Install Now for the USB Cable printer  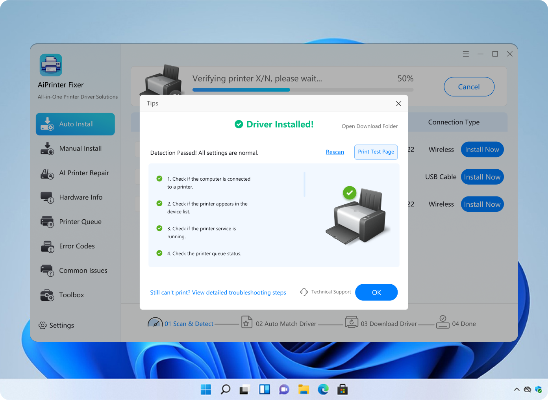482,177
